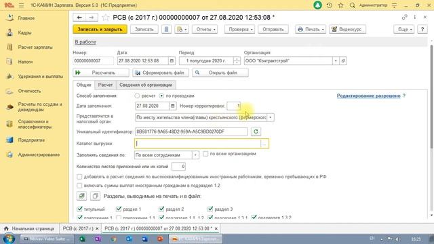
Task: Add this document to favorites star
Action: [106, 18]
